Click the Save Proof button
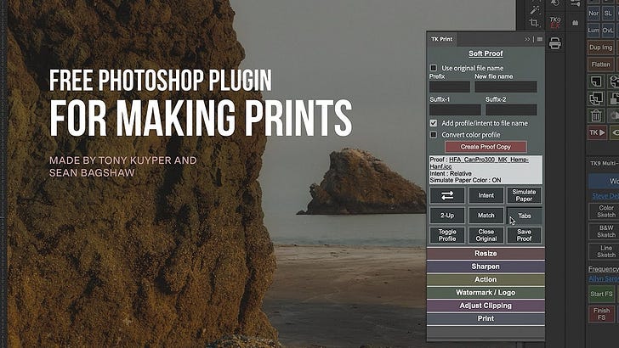Viewport: 619px width, 348px height. tap(524, 235)
